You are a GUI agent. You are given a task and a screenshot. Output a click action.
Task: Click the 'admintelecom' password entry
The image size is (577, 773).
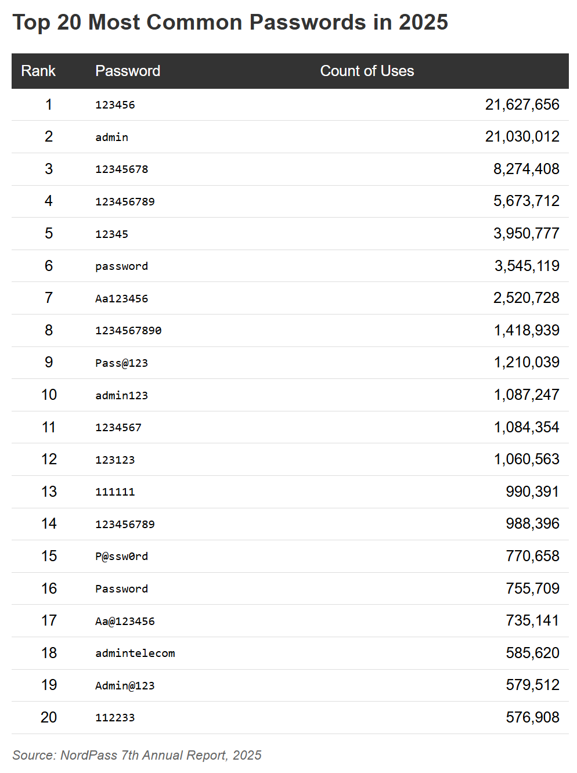point(135,653)
